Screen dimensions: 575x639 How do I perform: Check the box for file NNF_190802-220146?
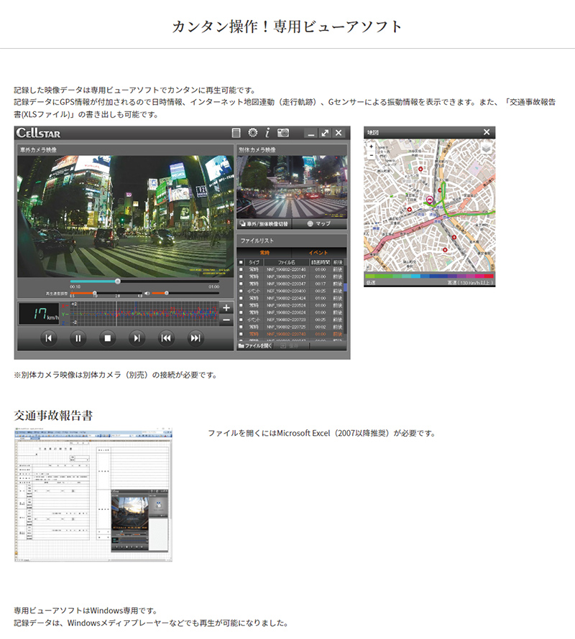[x=241, y=269]
